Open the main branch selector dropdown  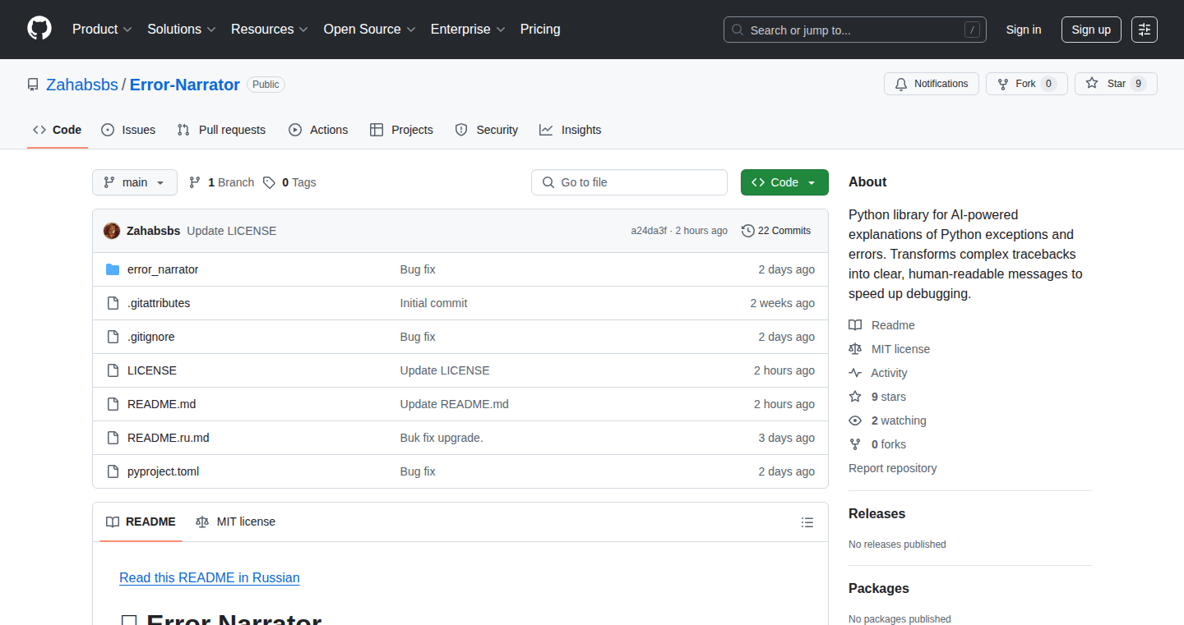point(135,182)
